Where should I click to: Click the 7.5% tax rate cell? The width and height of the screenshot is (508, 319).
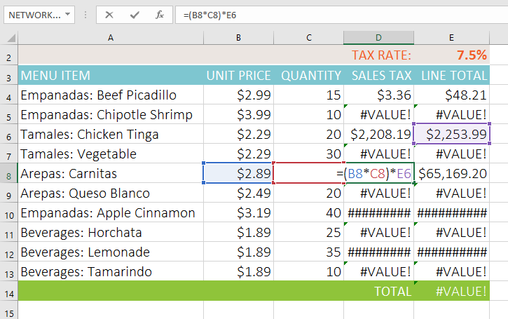pos(452,55)
